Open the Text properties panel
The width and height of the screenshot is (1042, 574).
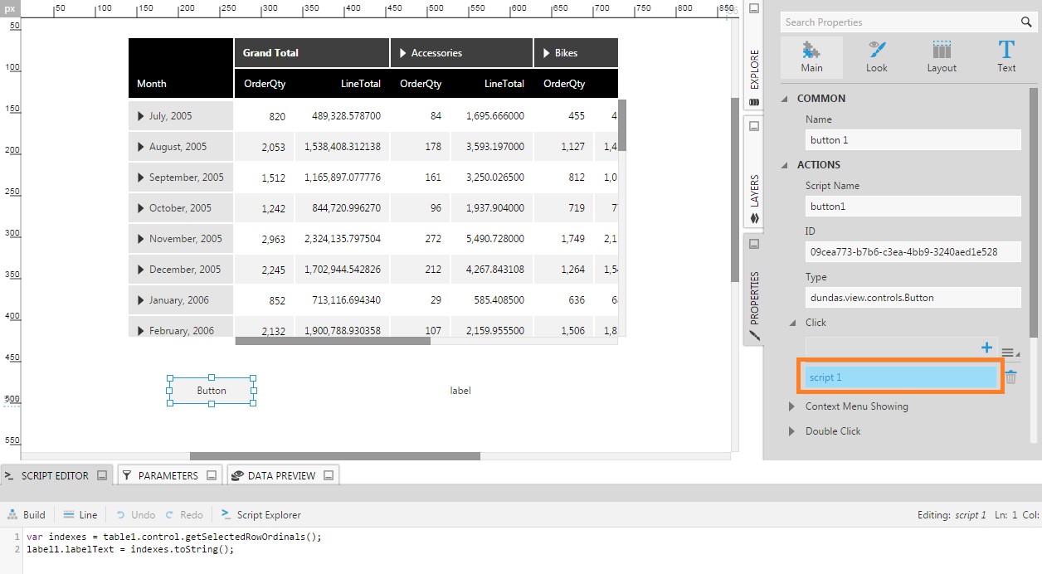1006,56
